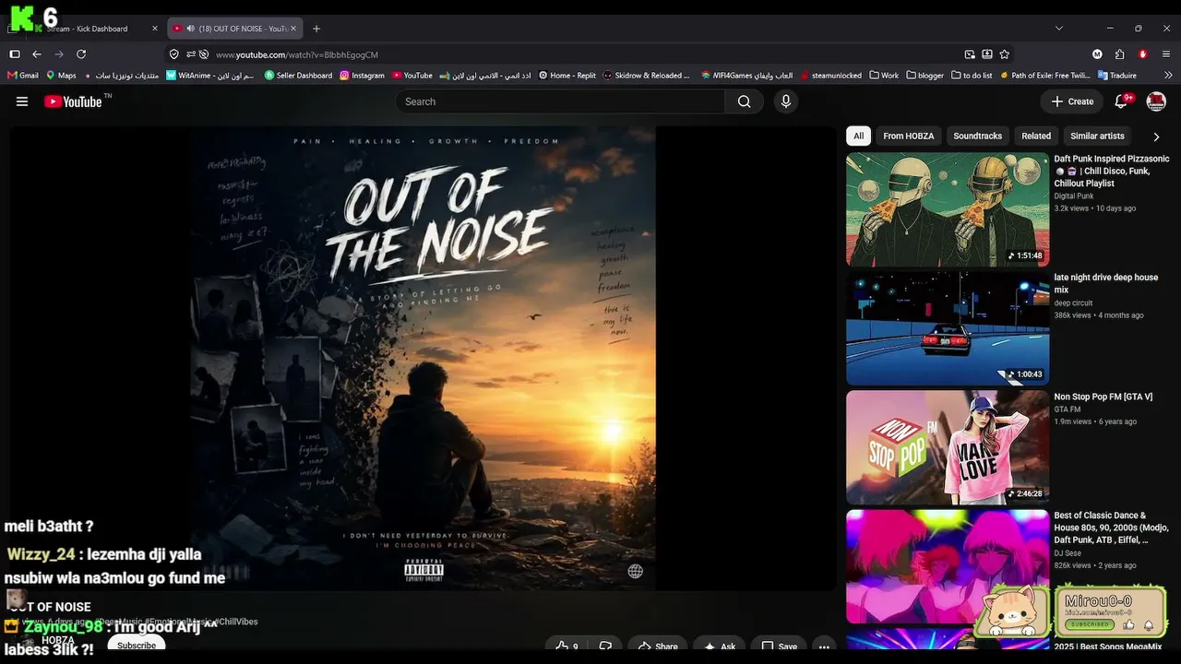Submit search with magnifier icon
The width and height of the screenshot is (1181, 664).
[744, 101]
